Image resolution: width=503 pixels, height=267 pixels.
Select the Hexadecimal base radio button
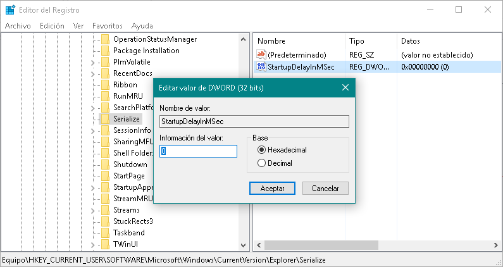(261, 150)
